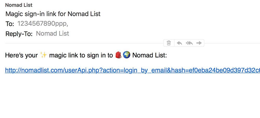Screen dimensions: 260x118
Task: Reply all using the double-arrow icon
Action: point(189,43)
